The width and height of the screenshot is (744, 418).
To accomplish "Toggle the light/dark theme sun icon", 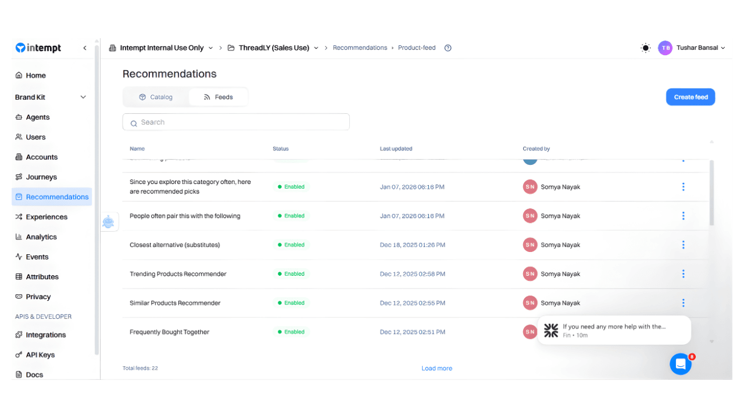I will 645,48.
